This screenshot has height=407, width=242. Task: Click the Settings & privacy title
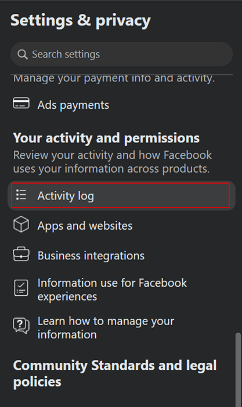pos(80,20)
